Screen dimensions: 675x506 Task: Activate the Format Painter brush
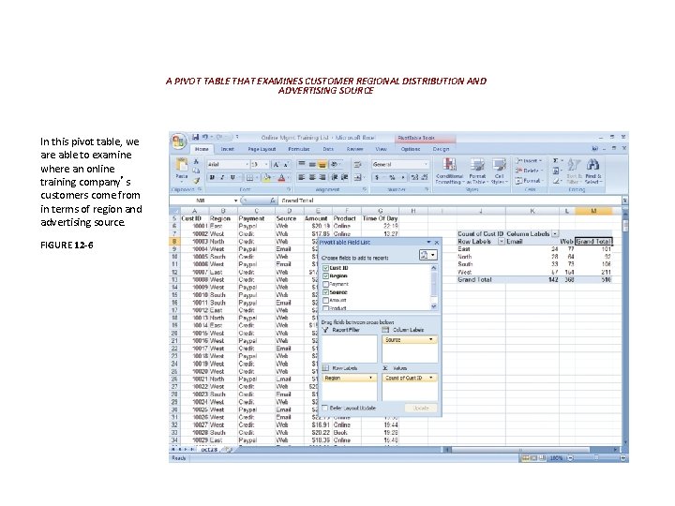coord(196,181)
